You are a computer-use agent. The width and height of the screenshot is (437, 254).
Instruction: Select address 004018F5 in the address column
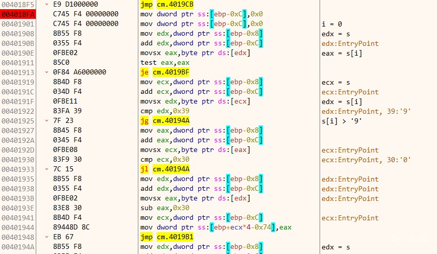tap(18, 5)
